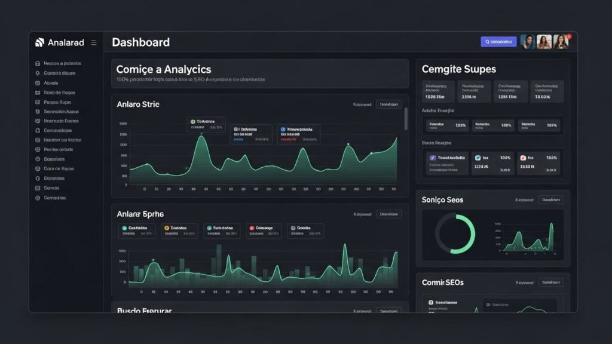This screenshot has width=612, height=344.
Task: Click the search icon in the purple button
Action: tap(488, 42)
